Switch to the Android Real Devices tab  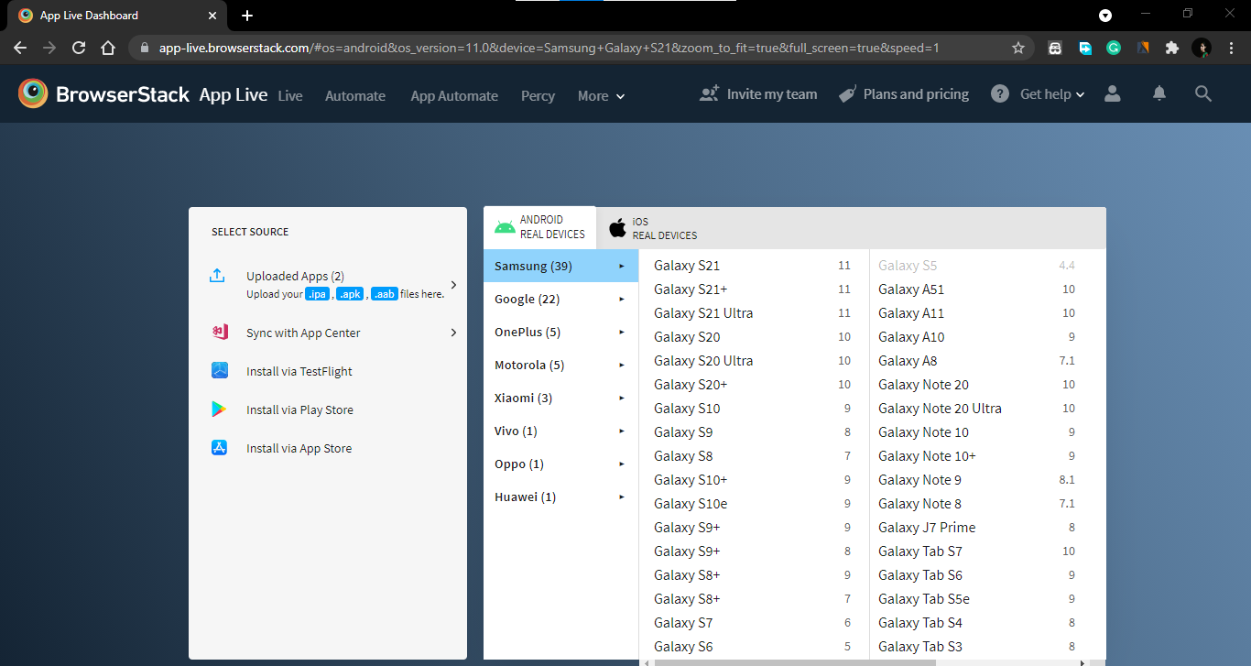[x=539, y=227]
